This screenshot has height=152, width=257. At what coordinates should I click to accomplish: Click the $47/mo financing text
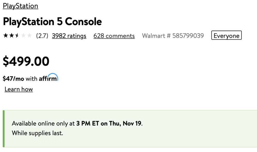[13, 79]
